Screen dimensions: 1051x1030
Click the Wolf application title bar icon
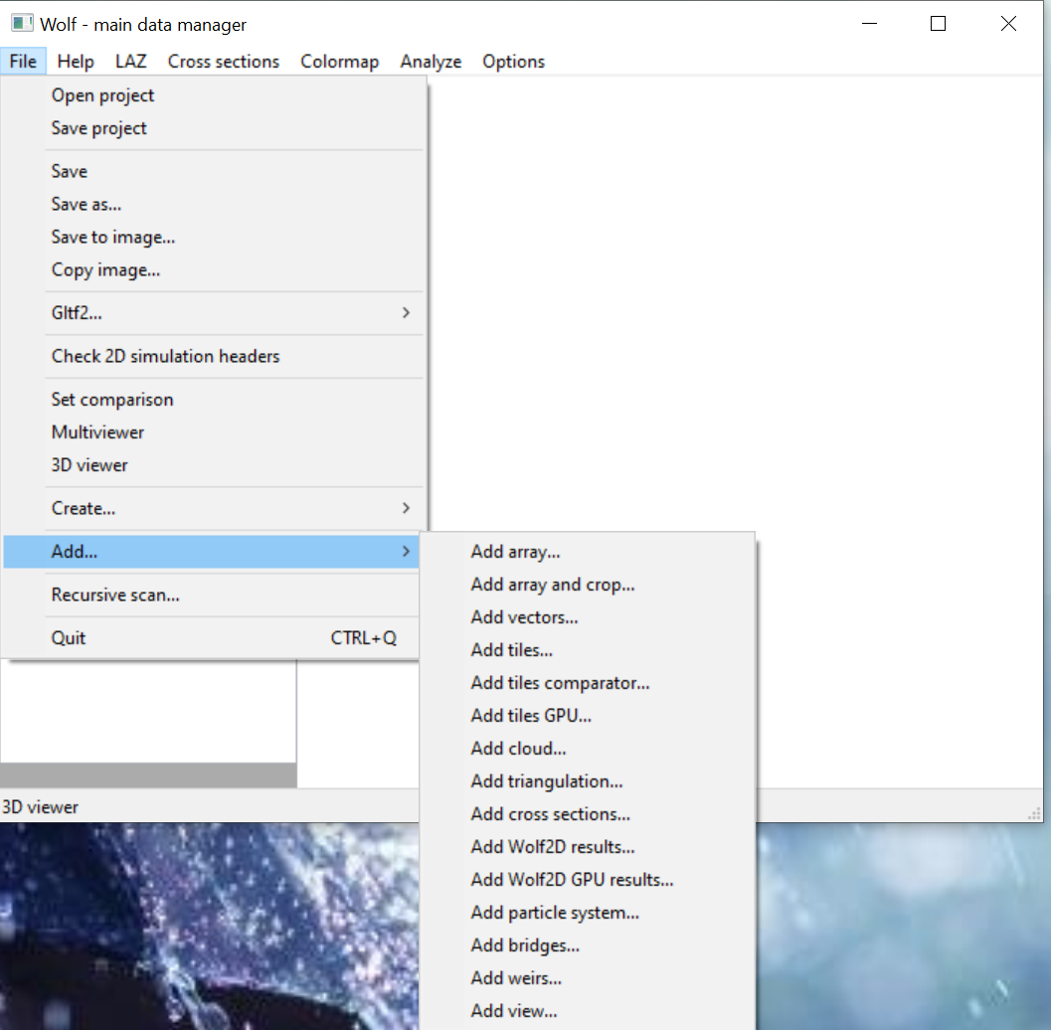21,24
